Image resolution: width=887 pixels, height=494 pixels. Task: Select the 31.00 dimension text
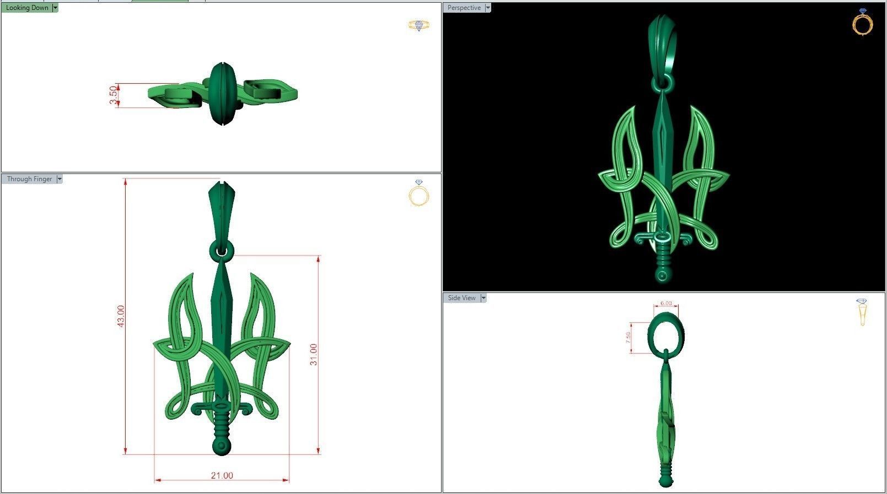(313, 355)
